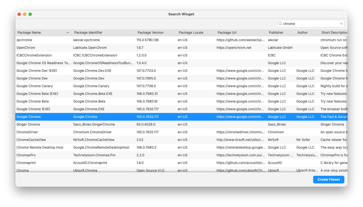363x207 pixels.
Task: Click the Short Description column header
Action: (333, 33)
